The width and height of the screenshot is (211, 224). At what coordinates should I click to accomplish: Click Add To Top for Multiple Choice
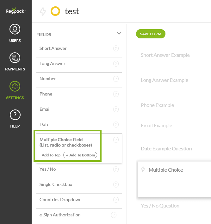(51, 155)
